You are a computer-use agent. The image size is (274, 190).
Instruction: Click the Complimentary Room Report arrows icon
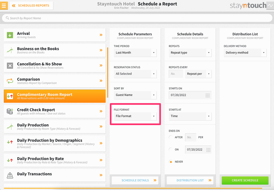coord(10,96)
